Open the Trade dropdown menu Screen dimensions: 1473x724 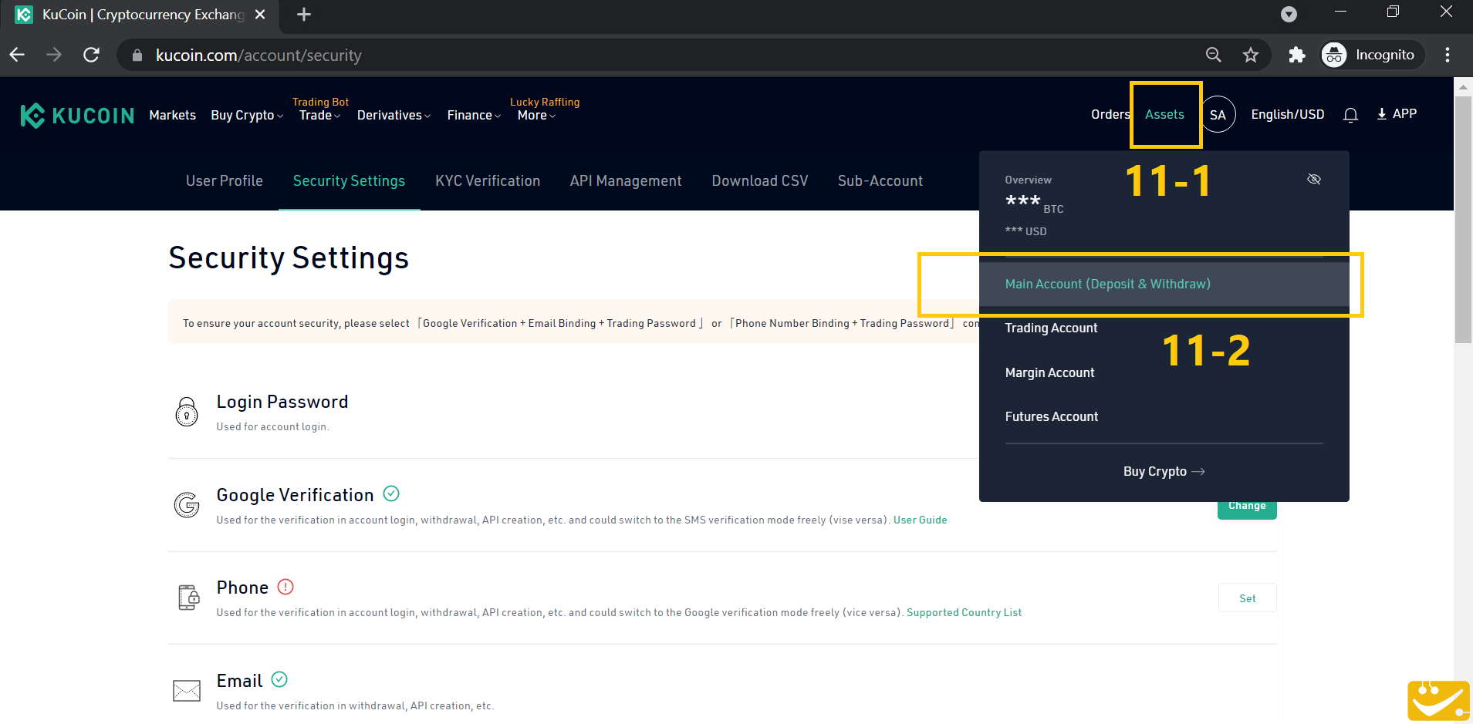(319, 115)
